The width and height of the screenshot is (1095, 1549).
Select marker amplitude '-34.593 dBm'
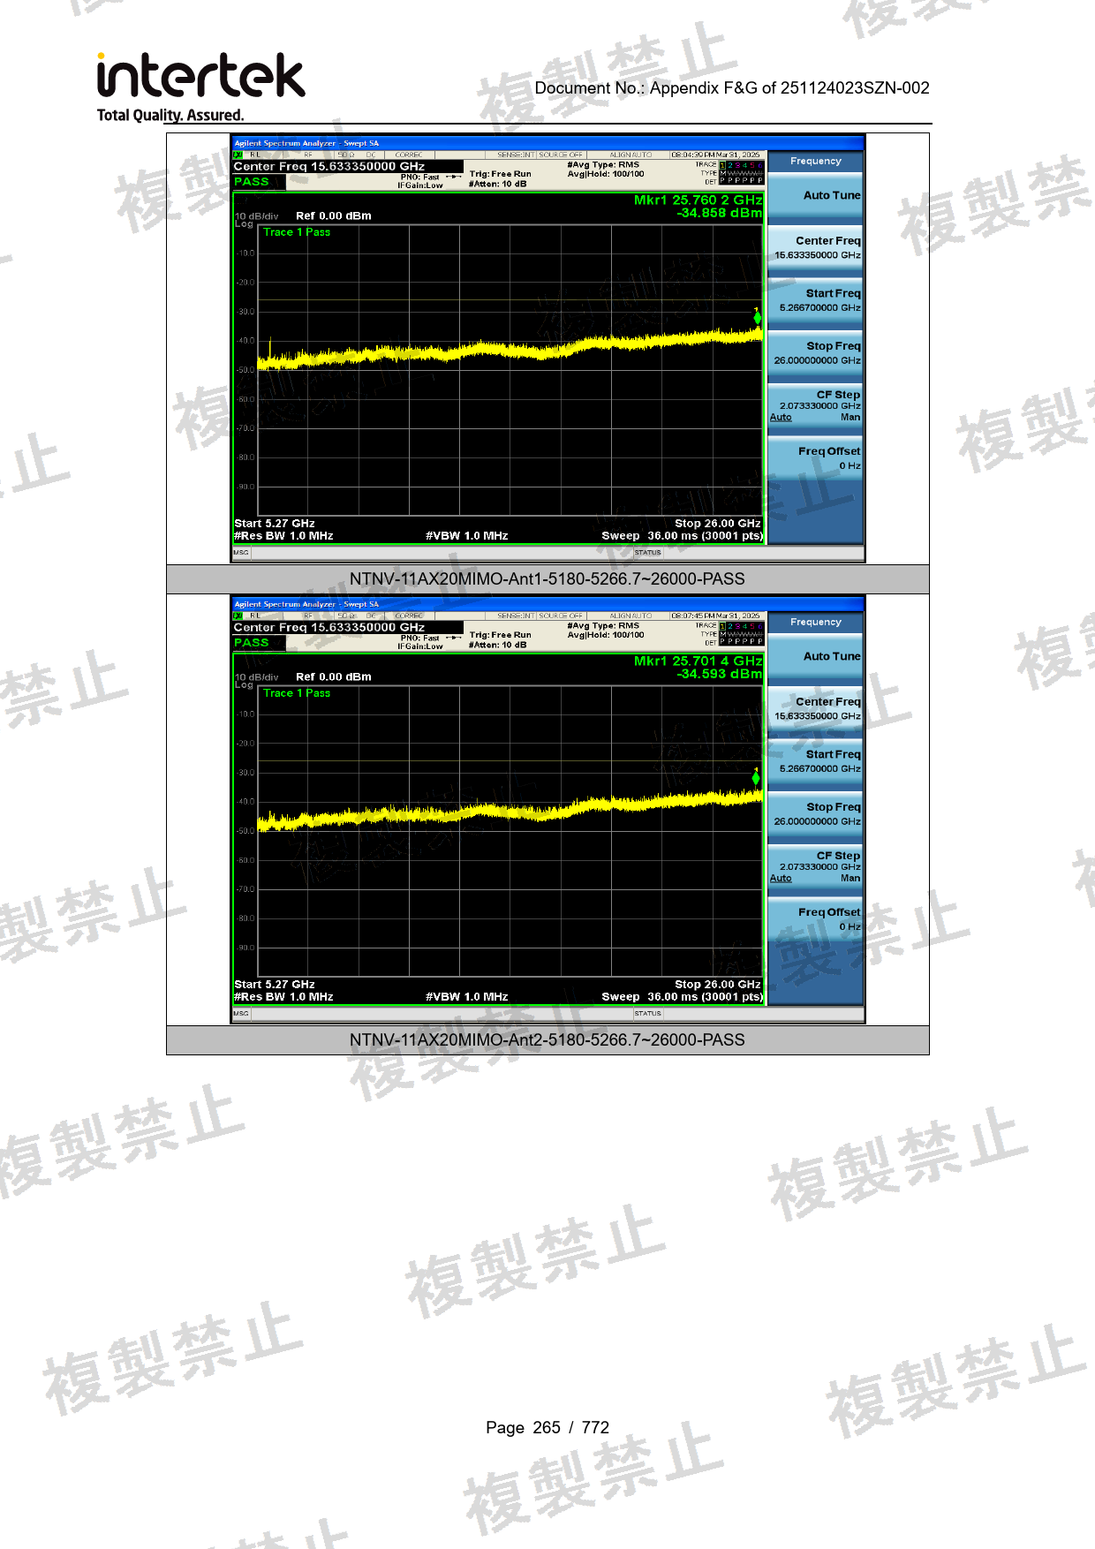pyautogui.click(x=719, y=674)
